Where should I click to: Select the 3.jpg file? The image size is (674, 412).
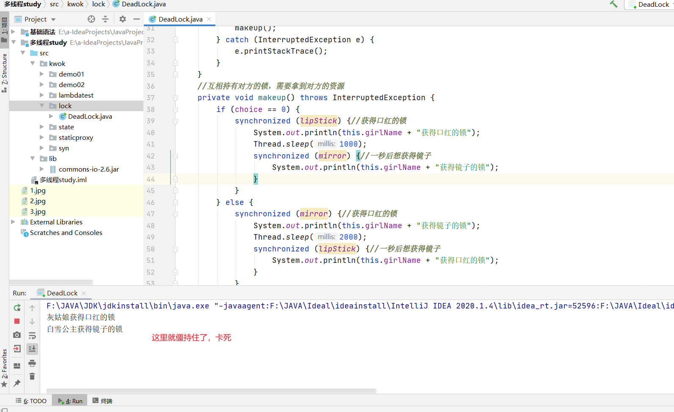pos(38,211)
